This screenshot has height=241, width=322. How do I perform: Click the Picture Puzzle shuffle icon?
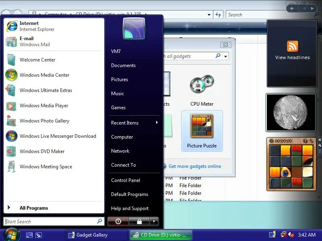(x=311, y=141)
